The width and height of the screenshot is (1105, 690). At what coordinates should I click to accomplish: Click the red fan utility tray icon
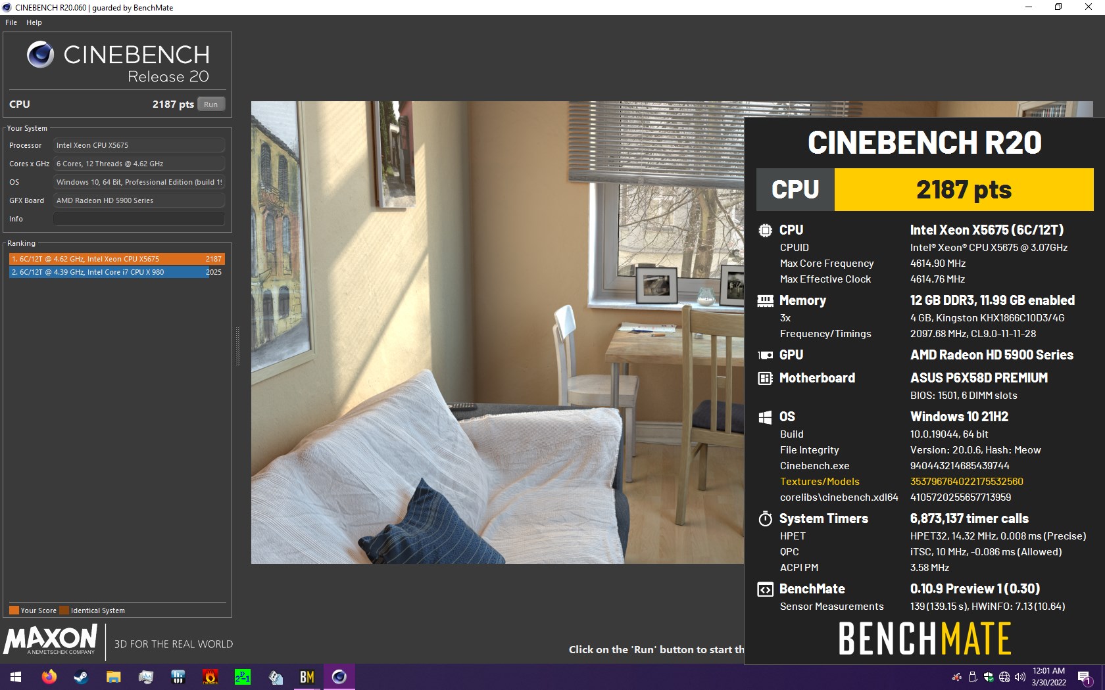(956, 677)
